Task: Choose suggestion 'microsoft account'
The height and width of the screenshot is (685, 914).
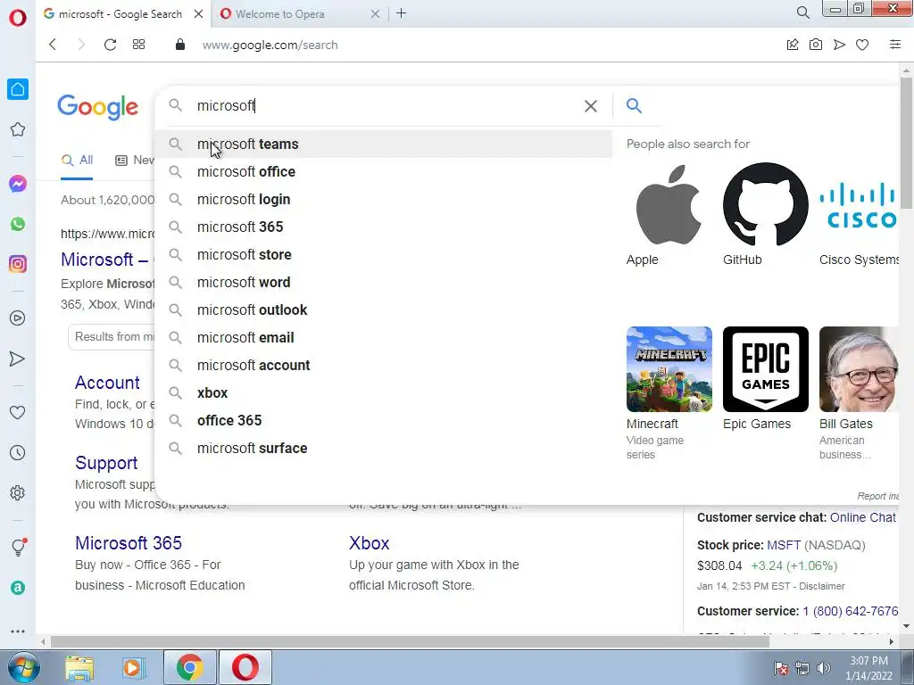Action: [384, 365]
